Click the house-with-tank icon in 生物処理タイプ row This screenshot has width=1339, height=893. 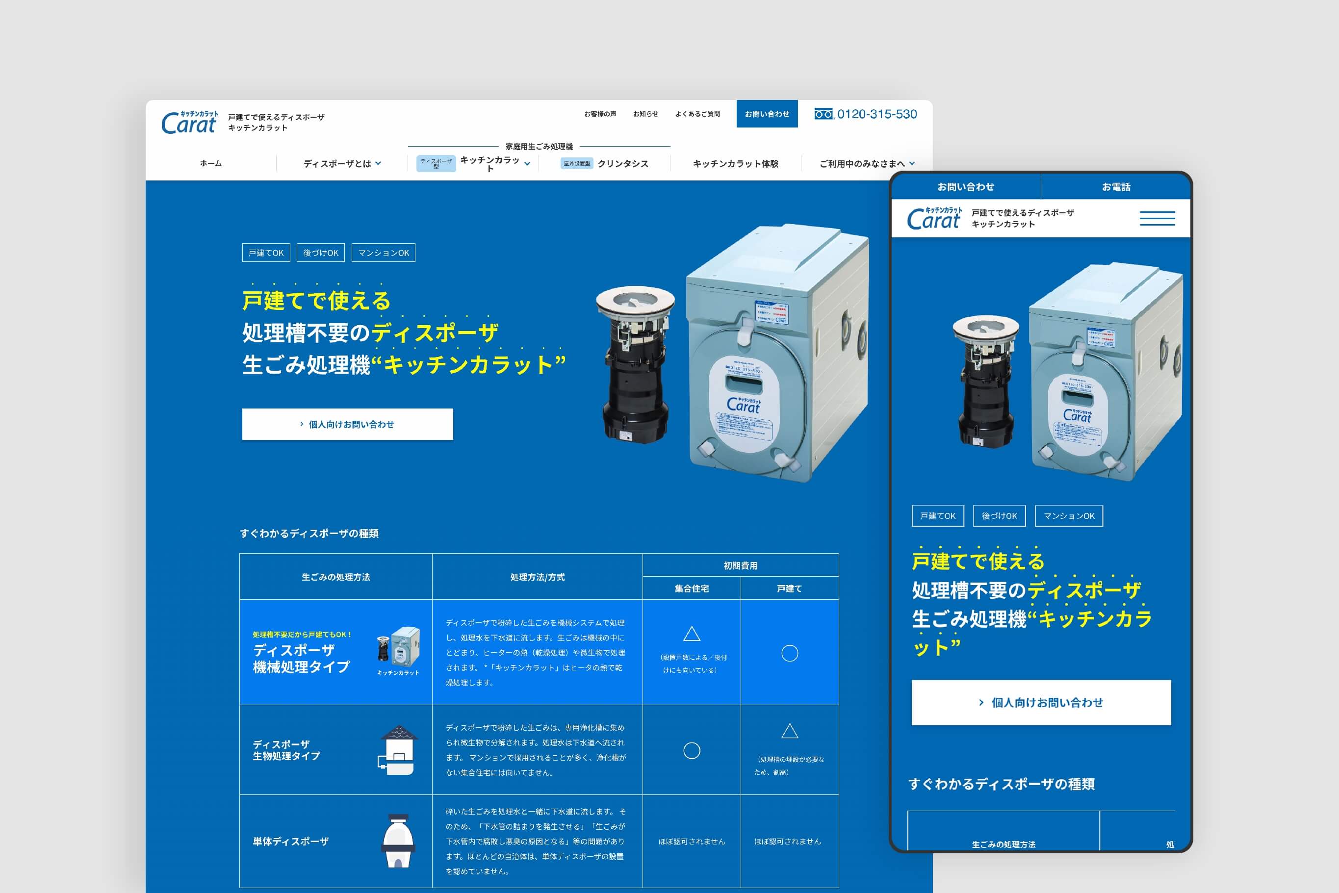tap(398, 749)
